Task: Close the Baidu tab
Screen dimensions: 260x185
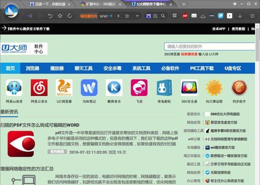Action: click(x=69, y=5)
